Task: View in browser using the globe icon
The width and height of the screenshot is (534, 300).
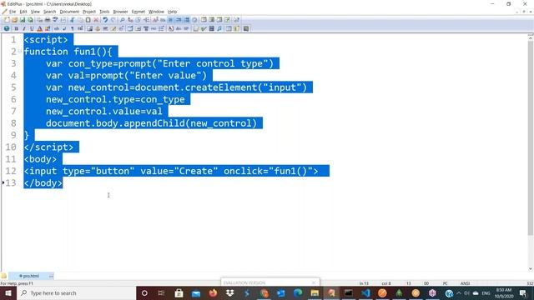Action: coord(7,28)
